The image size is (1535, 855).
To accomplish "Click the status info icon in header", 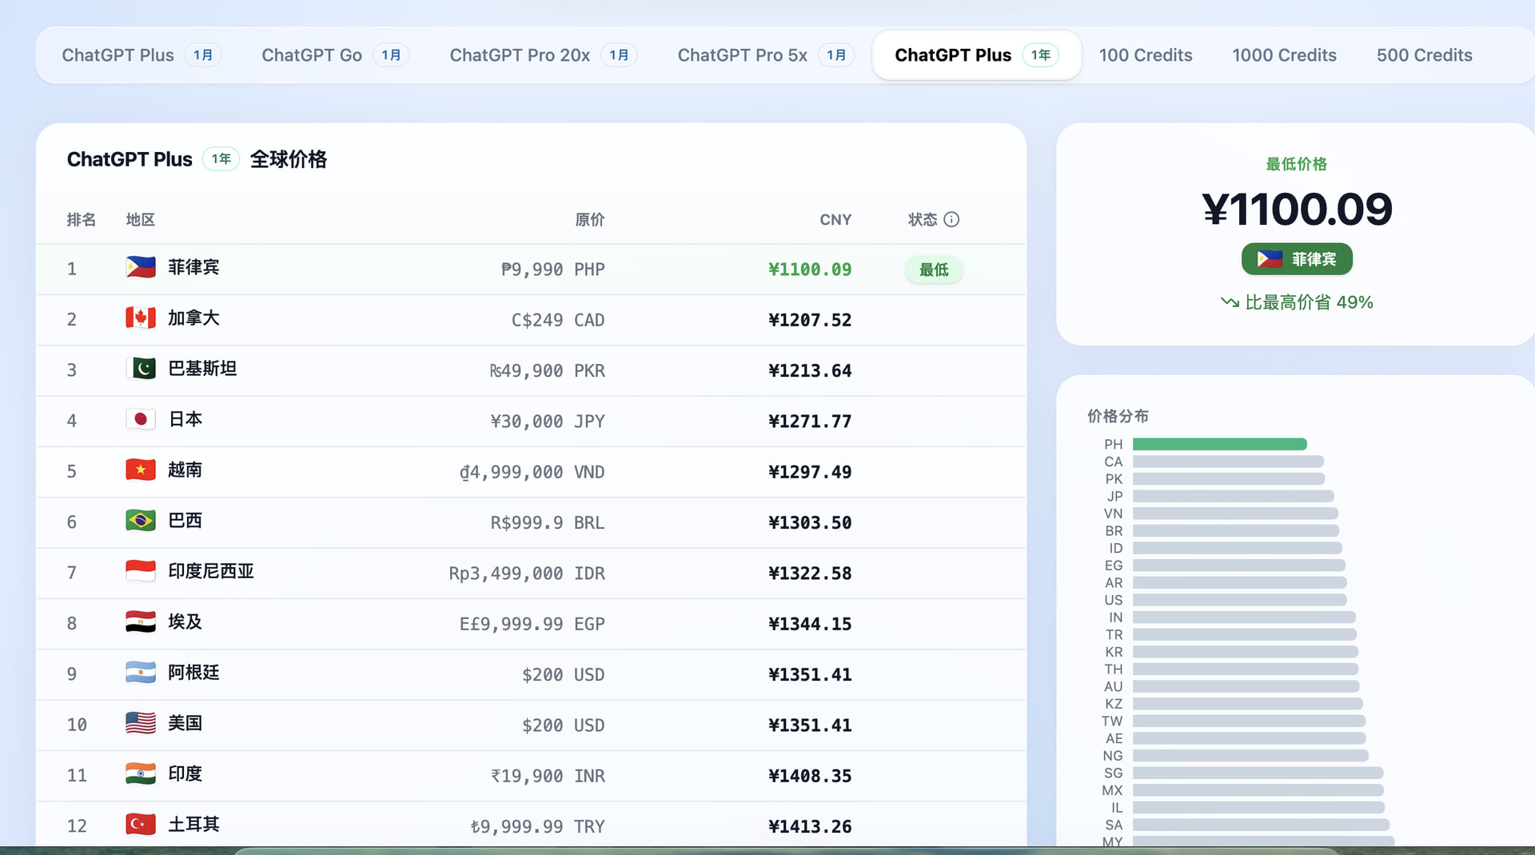I will tap(951, 219).
